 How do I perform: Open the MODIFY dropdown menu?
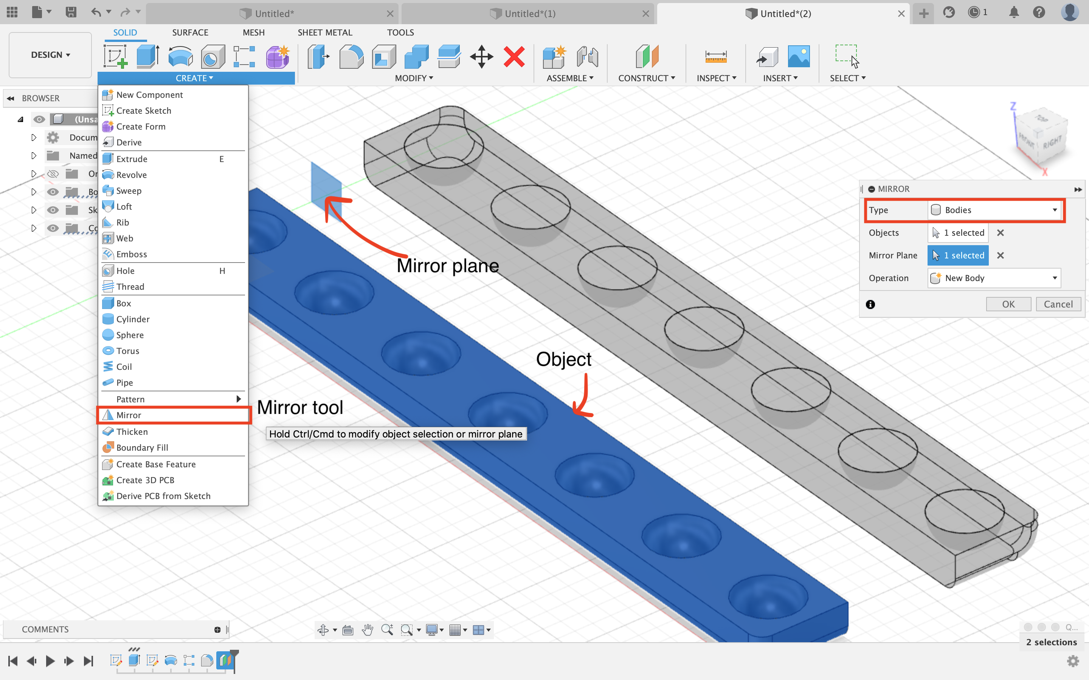[x=414, y=78]
